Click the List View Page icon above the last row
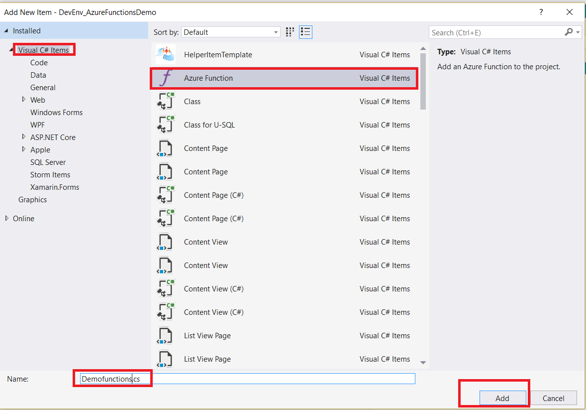 165,335
